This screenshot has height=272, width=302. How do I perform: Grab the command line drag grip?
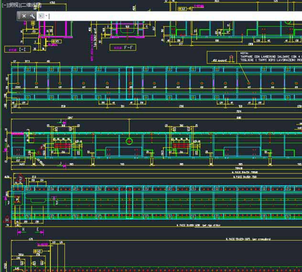[x=19, y=16]
